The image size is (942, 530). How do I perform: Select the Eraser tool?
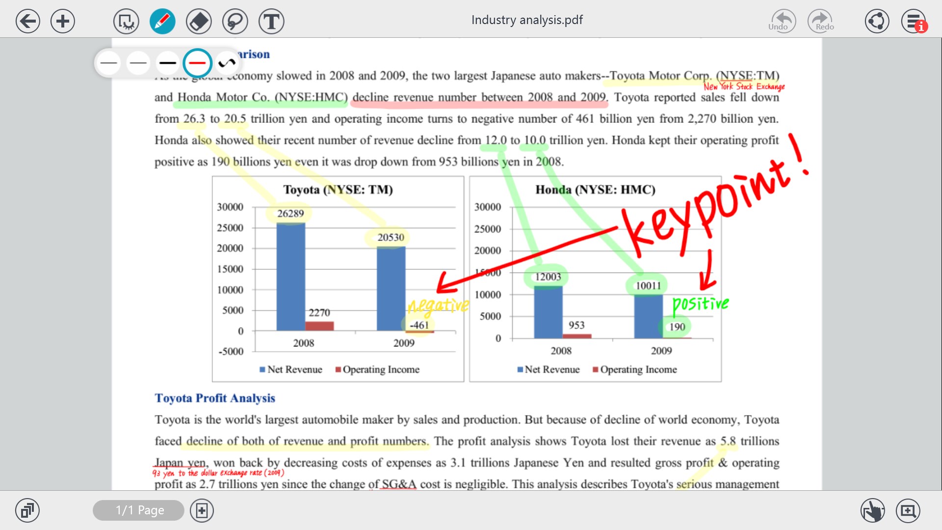point(199,22)
